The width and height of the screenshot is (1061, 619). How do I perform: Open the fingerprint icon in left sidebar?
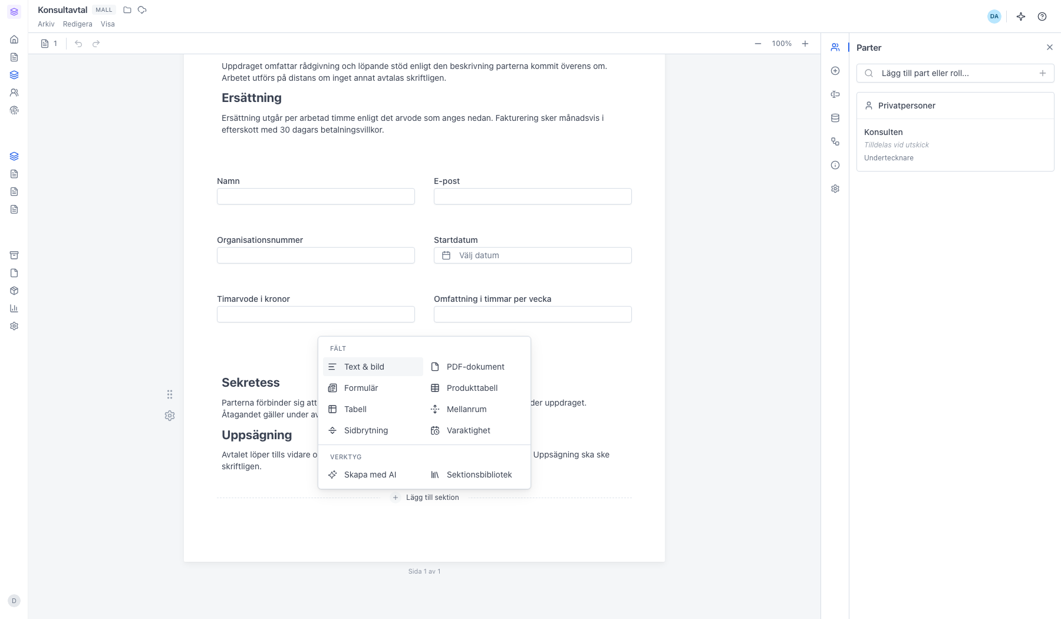point(14,110)
